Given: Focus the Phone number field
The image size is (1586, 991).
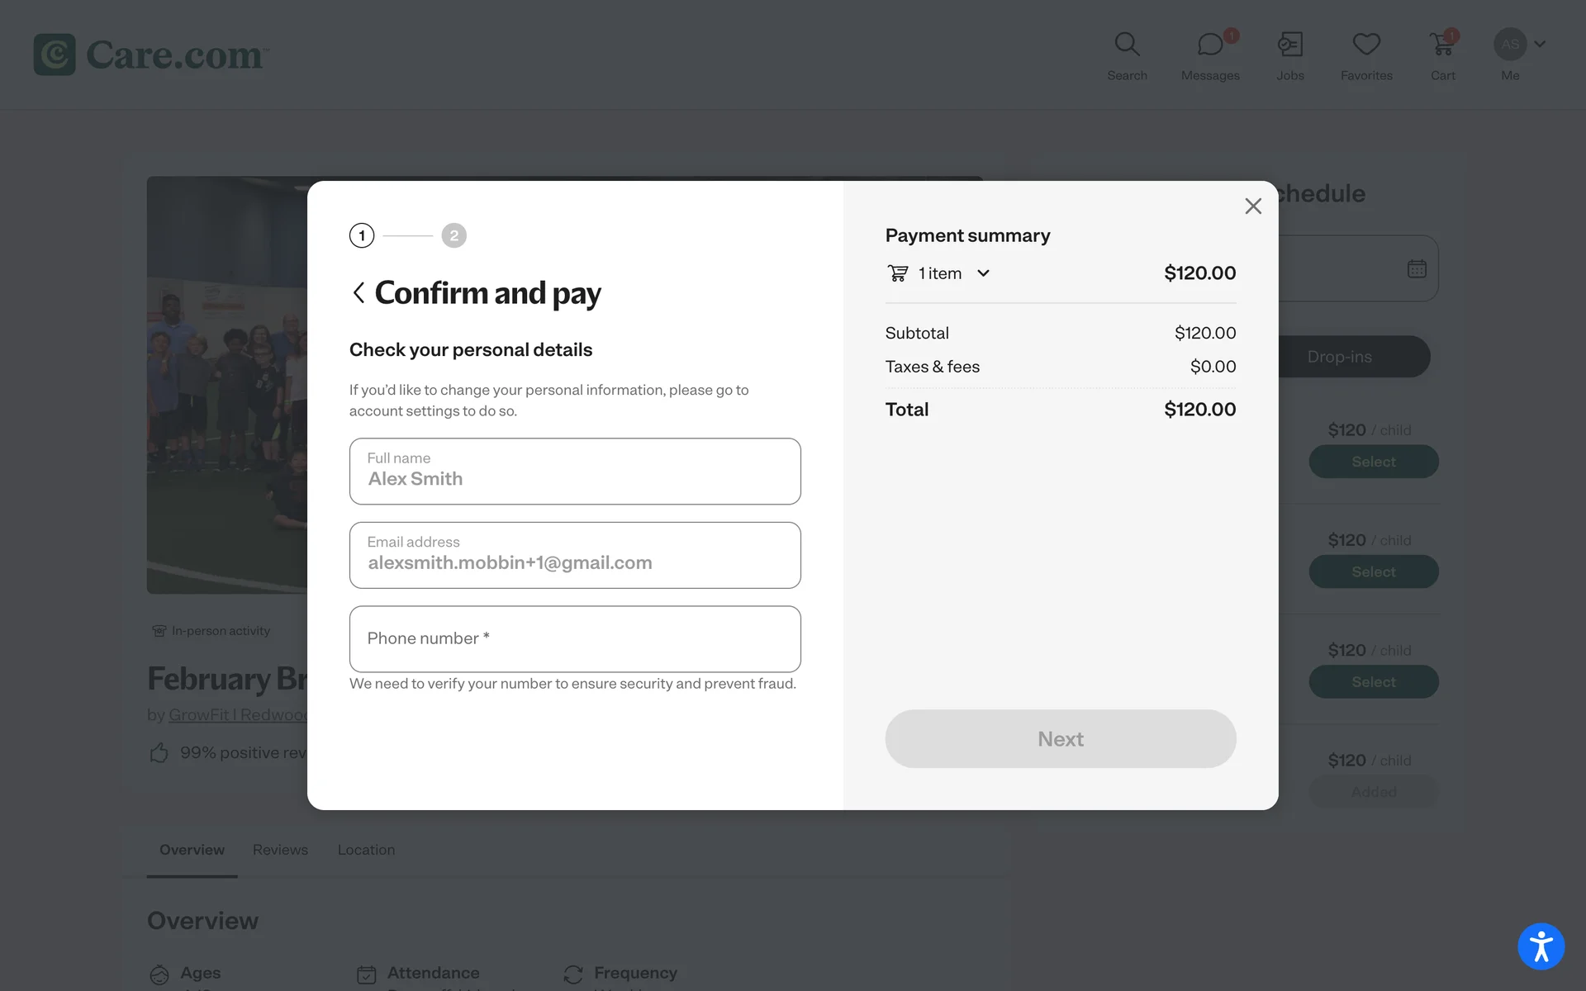Looking at the screenshot, I should 575,639.
